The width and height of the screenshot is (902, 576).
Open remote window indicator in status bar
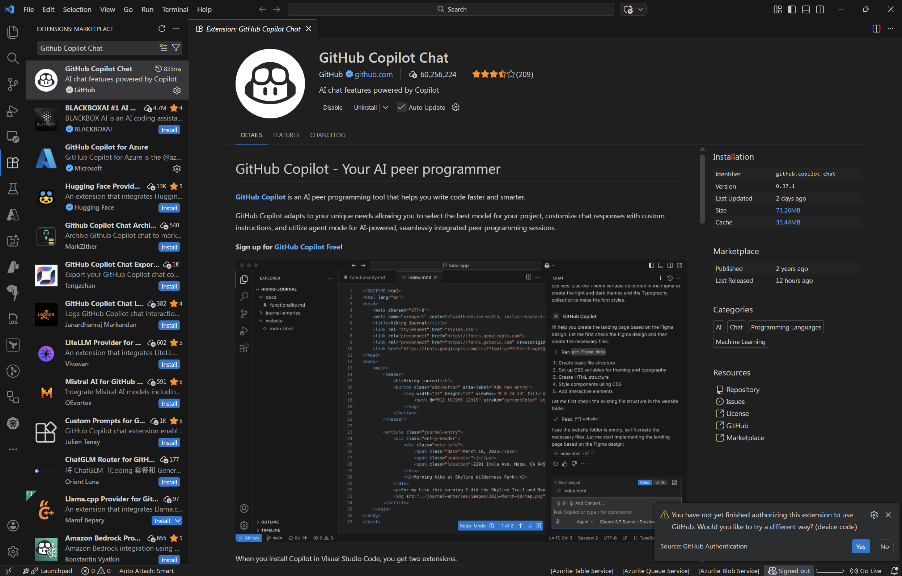pos(9,571)
